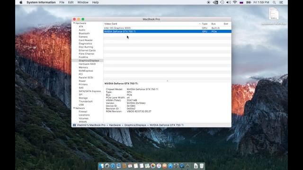This screenshot has width=303, height=170.
Task: Select NVMExpress in the sidebar
Action: tap(86, 71)
